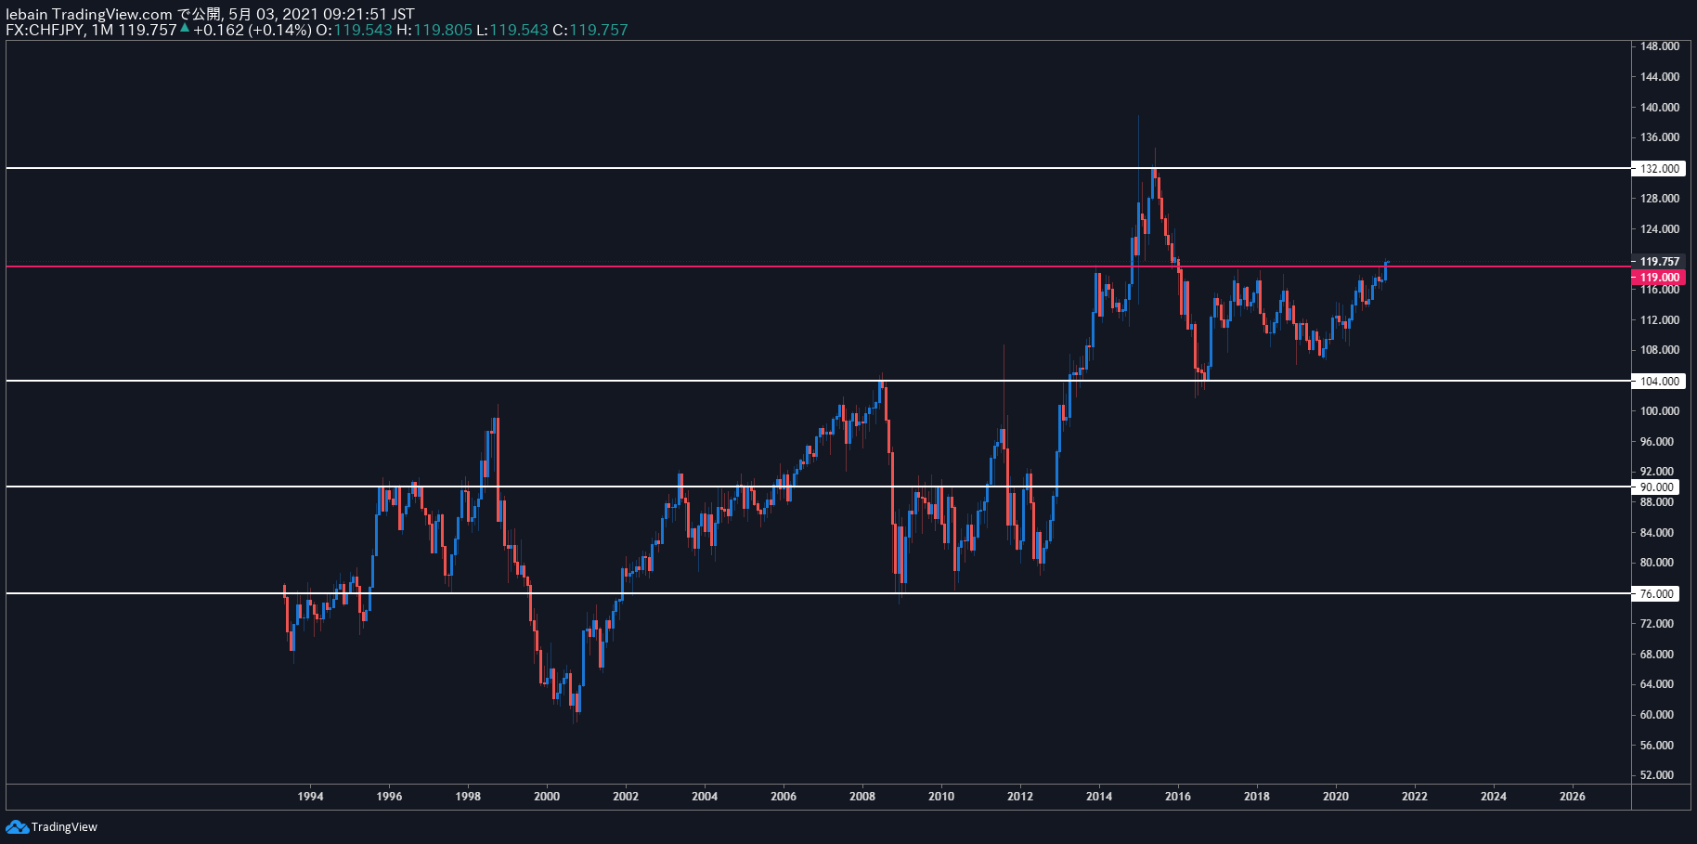Click the open value O:119.543
1697x844 pixels.
[354, 30]
